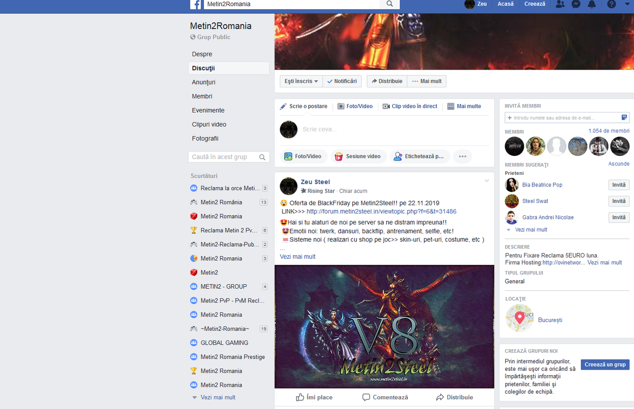Select Foto/Video composer tab
The height and width of the screenshot is (409, 634).
[x=355, y=106]
